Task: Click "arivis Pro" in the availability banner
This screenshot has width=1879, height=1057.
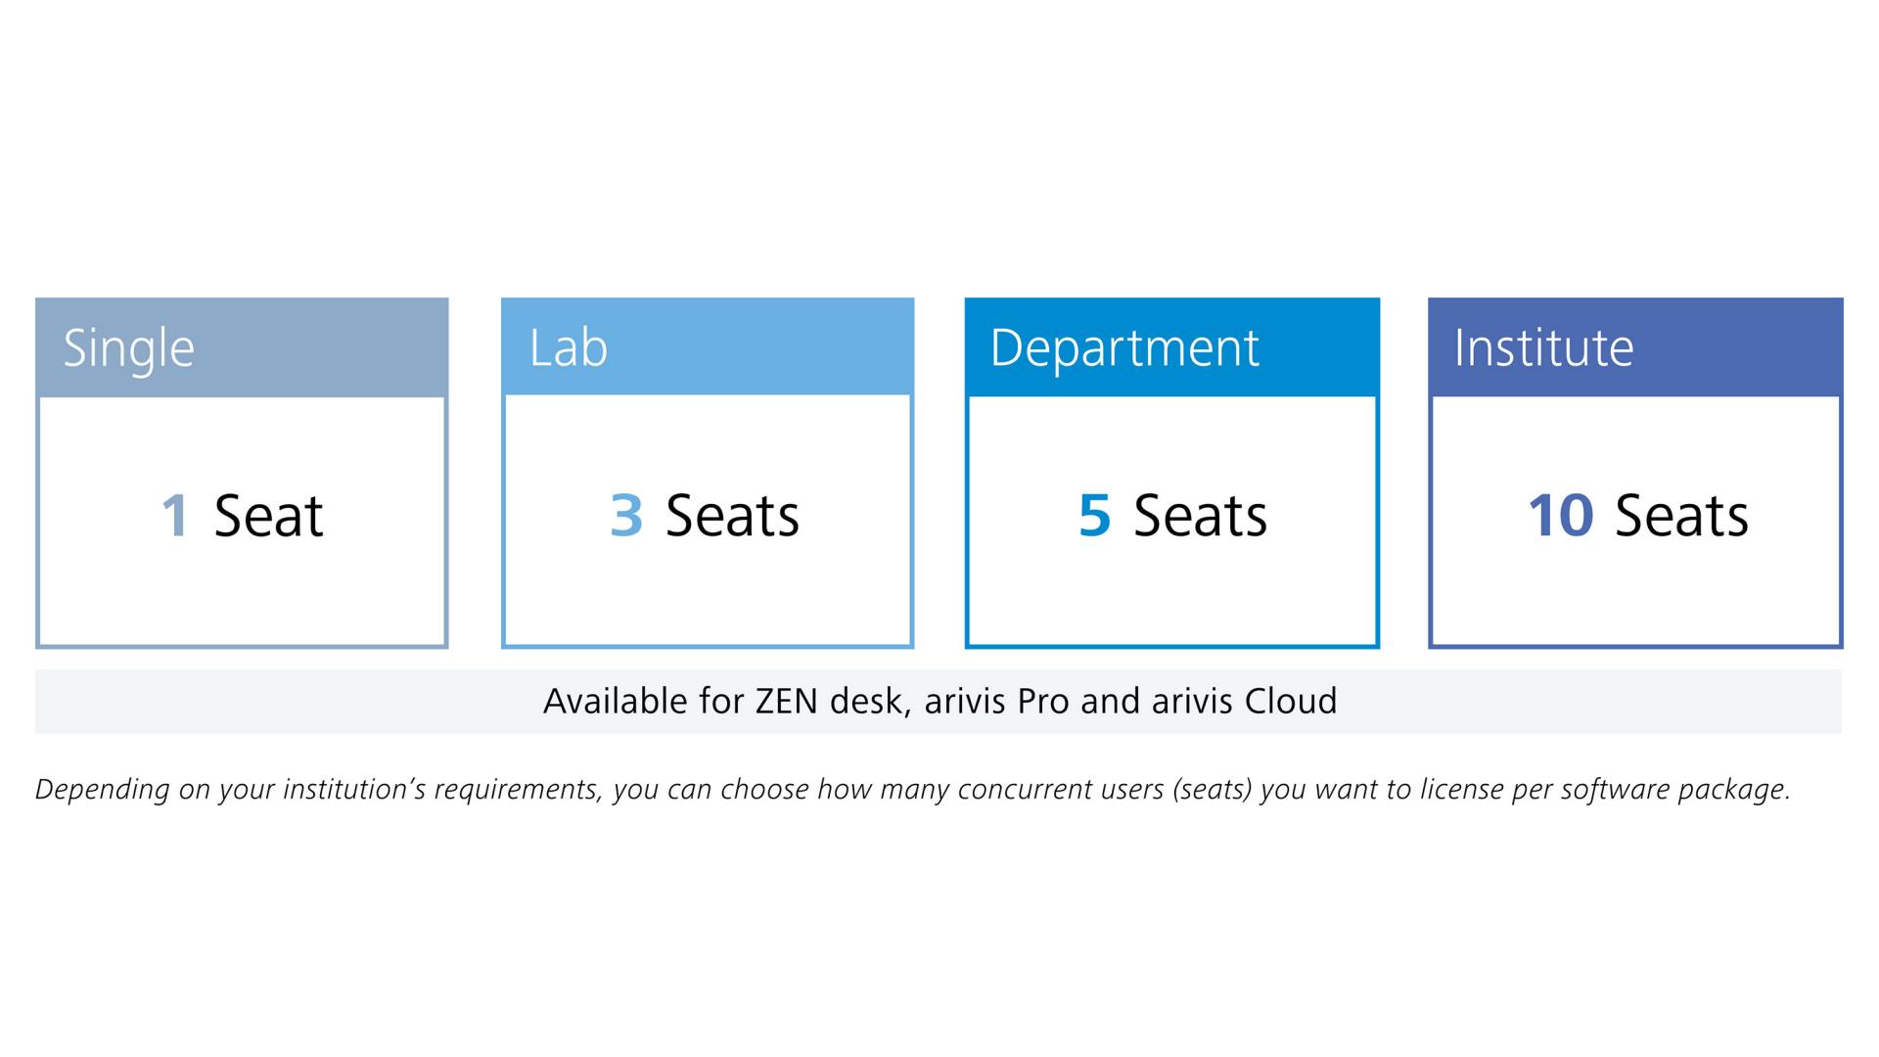Action: pyautogui.click(x=997, y=702)
